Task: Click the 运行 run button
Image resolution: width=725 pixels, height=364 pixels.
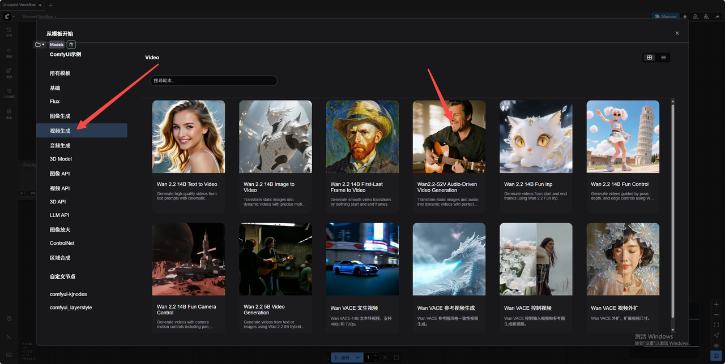Action: [342, 357]
